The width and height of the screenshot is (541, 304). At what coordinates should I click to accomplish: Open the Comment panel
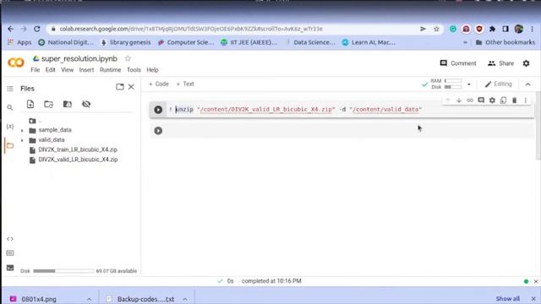click(x=458, y=63)
